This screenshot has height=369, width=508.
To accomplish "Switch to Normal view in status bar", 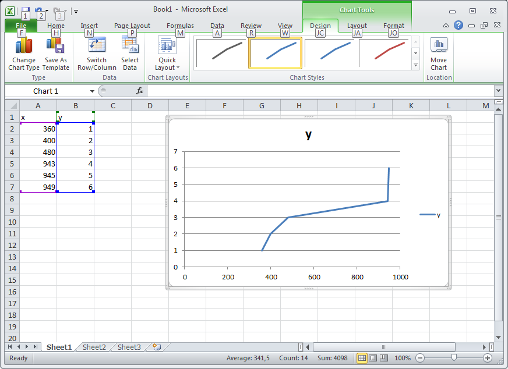I will pyautogui.click(x=362, y=358).
